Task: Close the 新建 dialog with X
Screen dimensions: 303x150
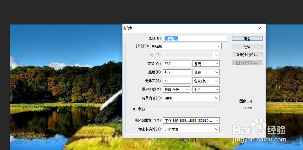Action: pyautogui.click(x=260, y=28)
